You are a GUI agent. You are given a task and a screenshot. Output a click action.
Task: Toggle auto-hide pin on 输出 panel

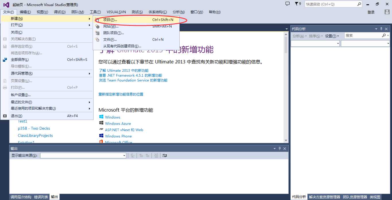280,149
